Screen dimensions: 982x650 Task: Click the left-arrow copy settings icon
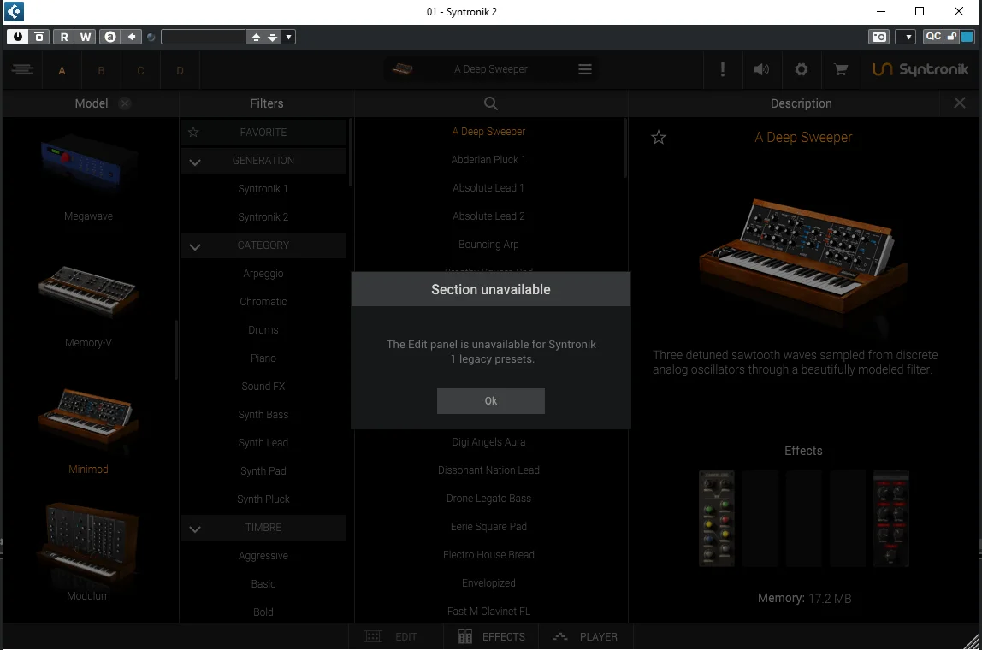click(x=131, y=37)
